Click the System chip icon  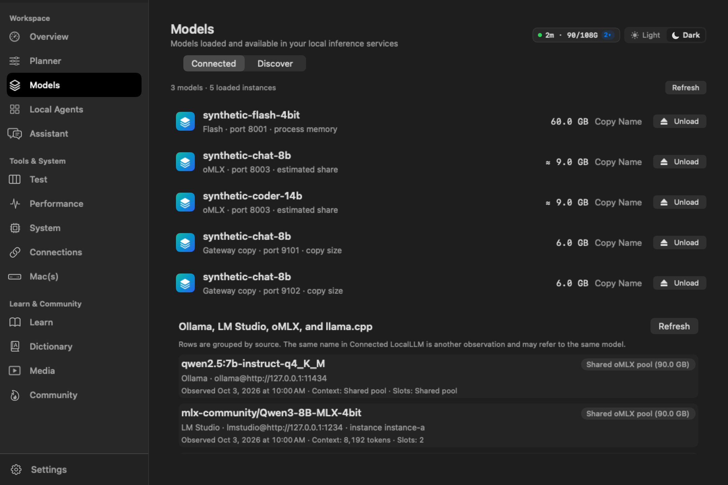15,228
